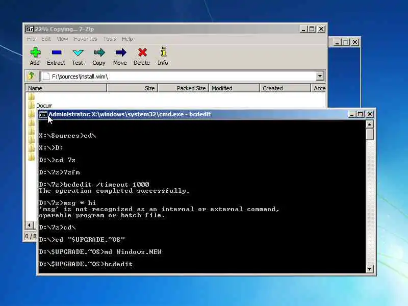Sort by the Name column header

pyautogui.click(x=66, y=88)
